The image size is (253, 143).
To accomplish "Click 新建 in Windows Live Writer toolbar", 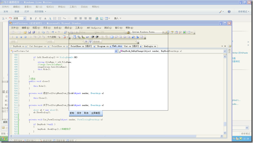I will (x=17, y=11).
